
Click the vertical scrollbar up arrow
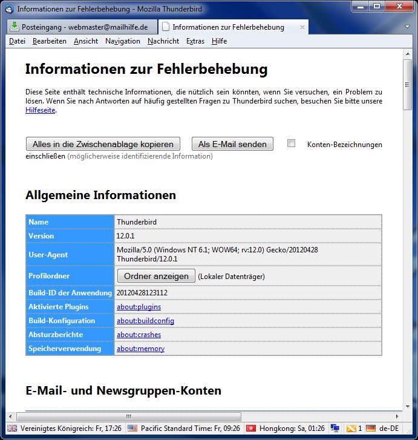coord(408,54)
